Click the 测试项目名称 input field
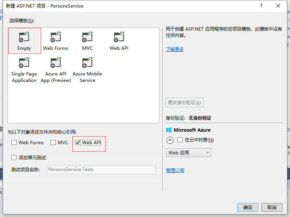 [101, 170]
